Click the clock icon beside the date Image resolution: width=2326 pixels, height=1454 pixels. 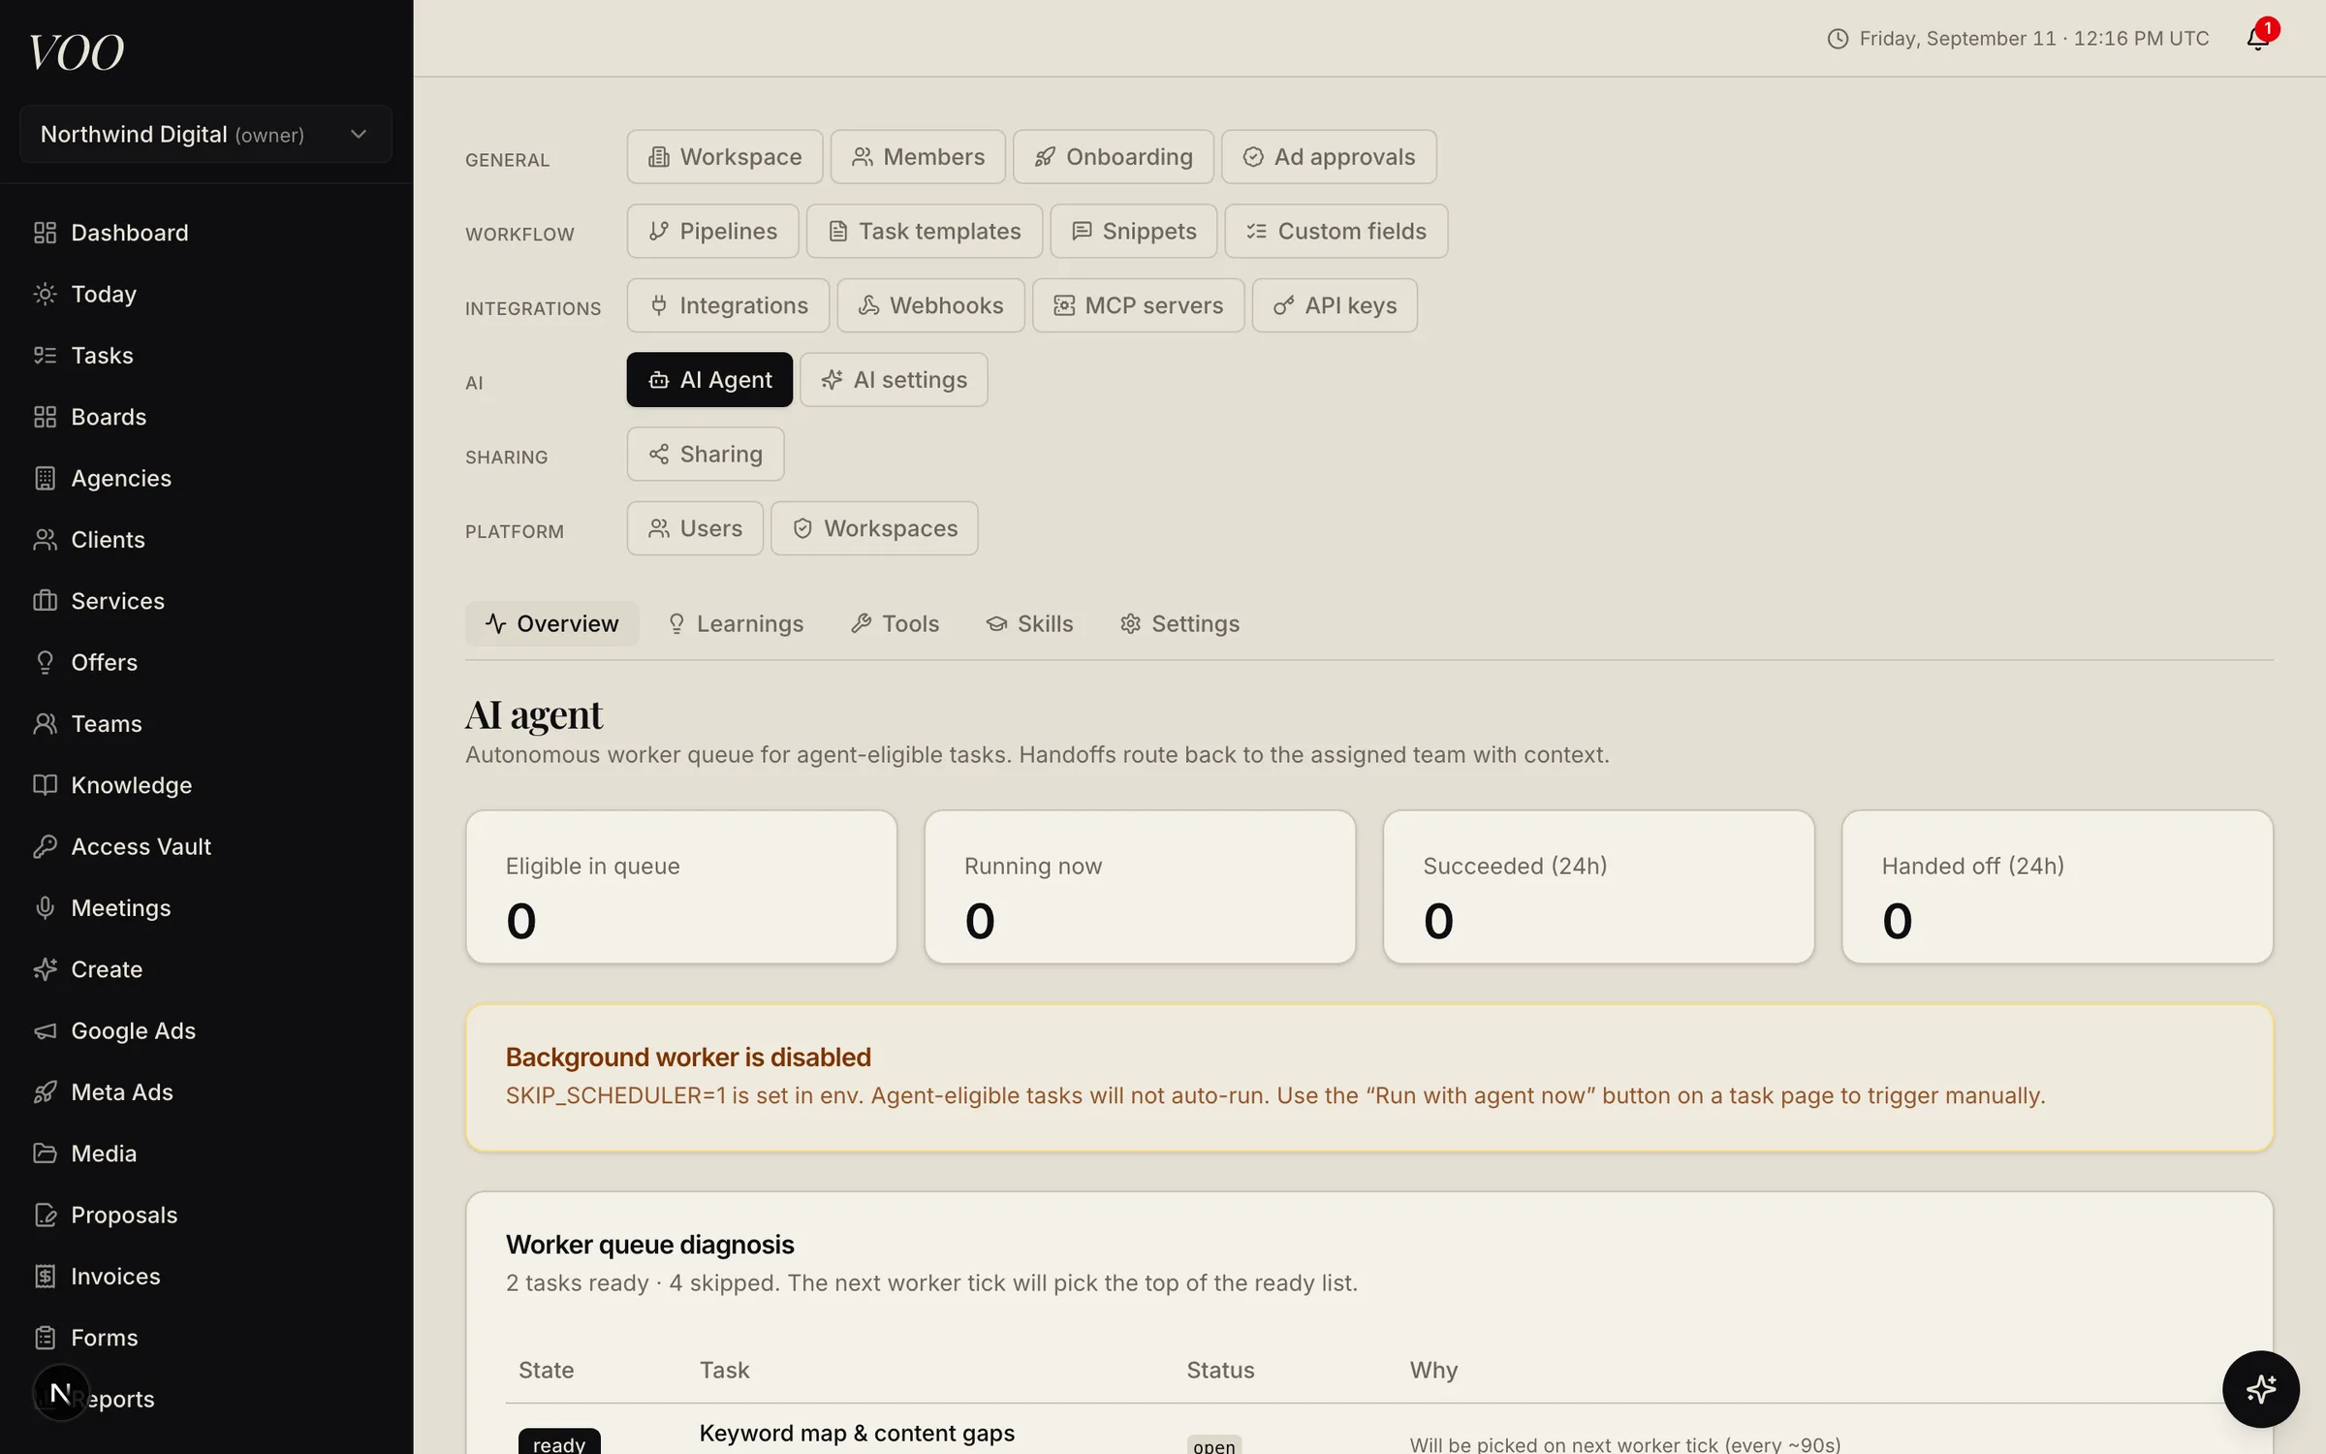click(1838, 39)
